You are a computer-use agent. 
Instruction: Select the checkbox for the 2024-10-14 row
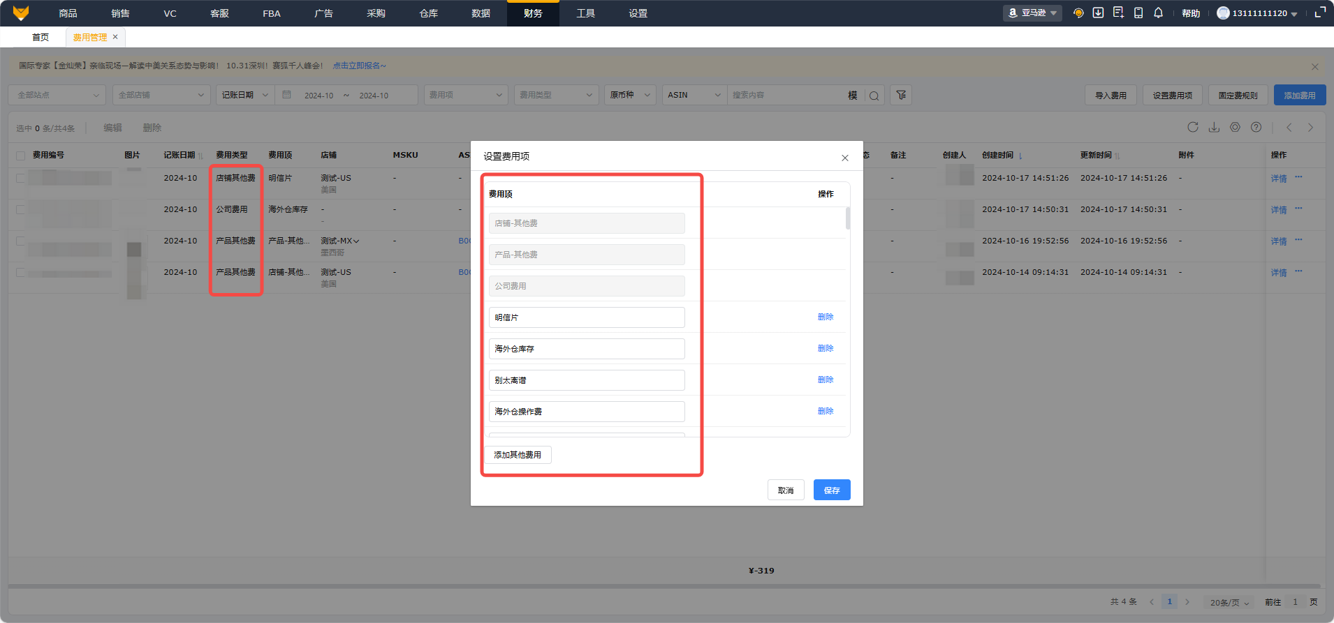click(x=20, y=272)
